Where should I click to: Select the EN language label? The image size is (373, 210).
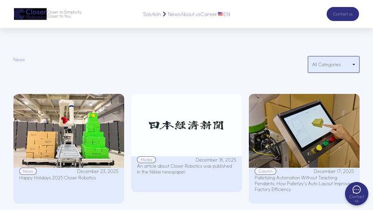(x=227, y=14)
